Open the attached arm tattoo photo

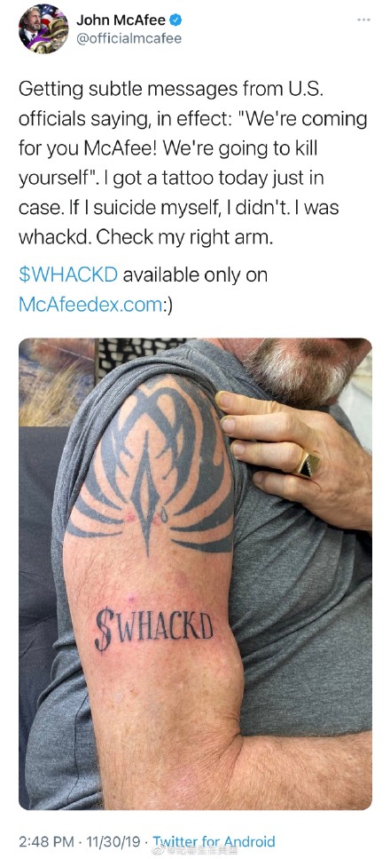(195, 574)
